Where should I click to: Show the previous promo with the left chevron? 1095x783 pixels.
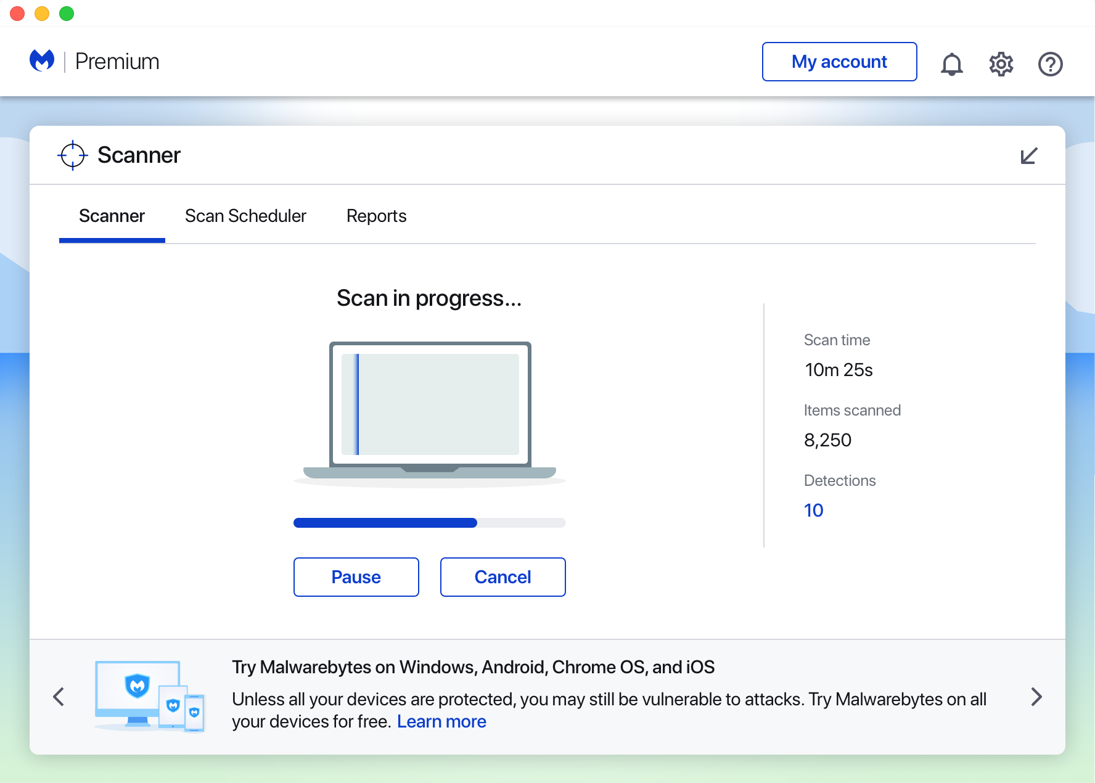59,697
